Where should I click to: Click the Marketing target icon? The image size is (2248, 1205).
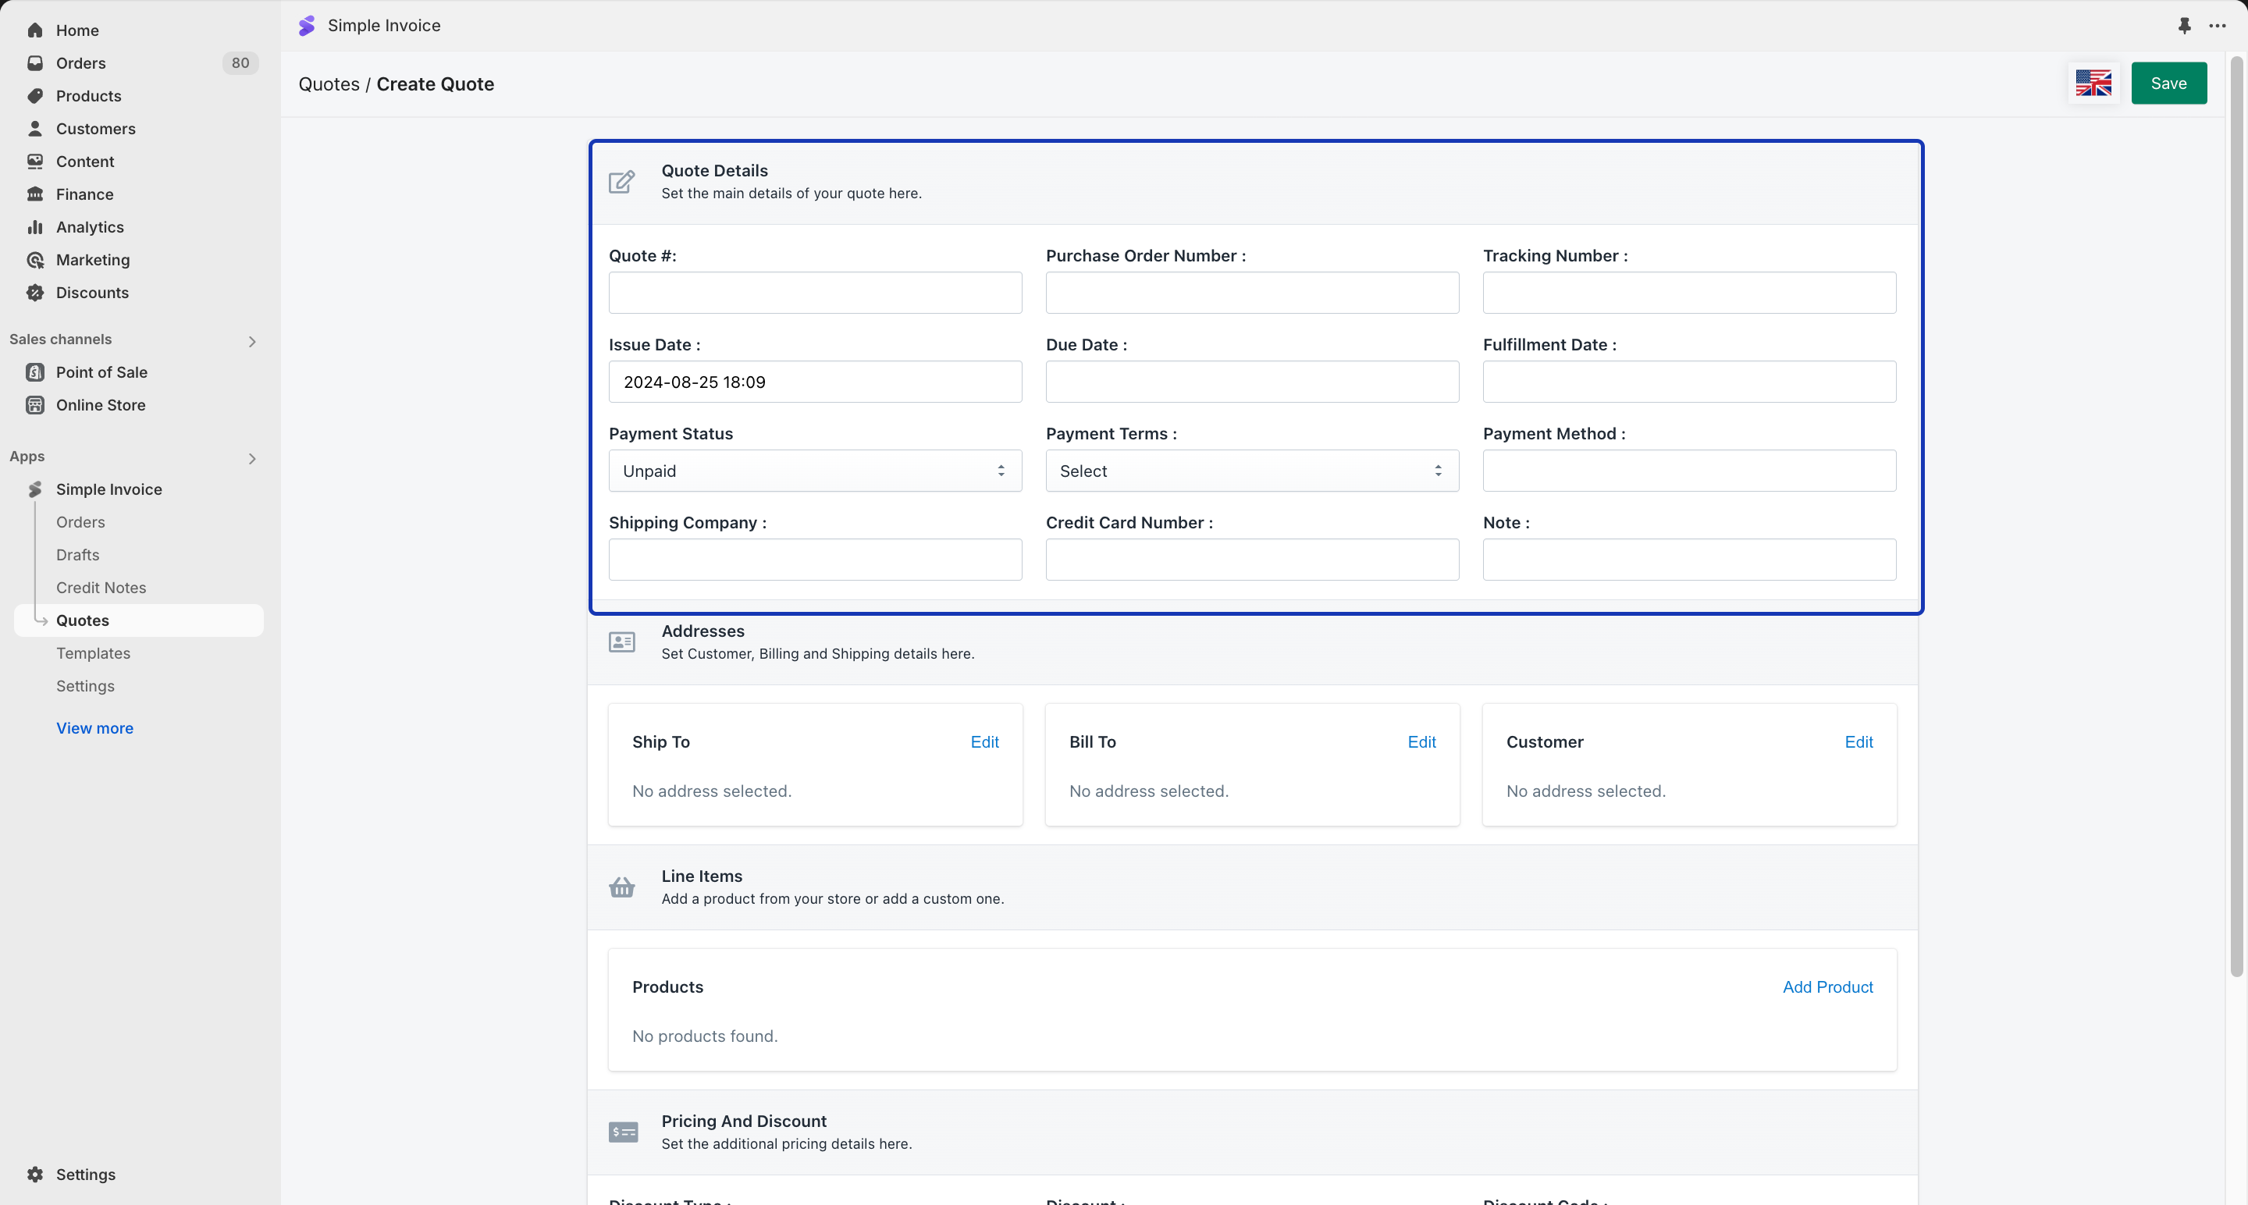click(x=35, y=260)
